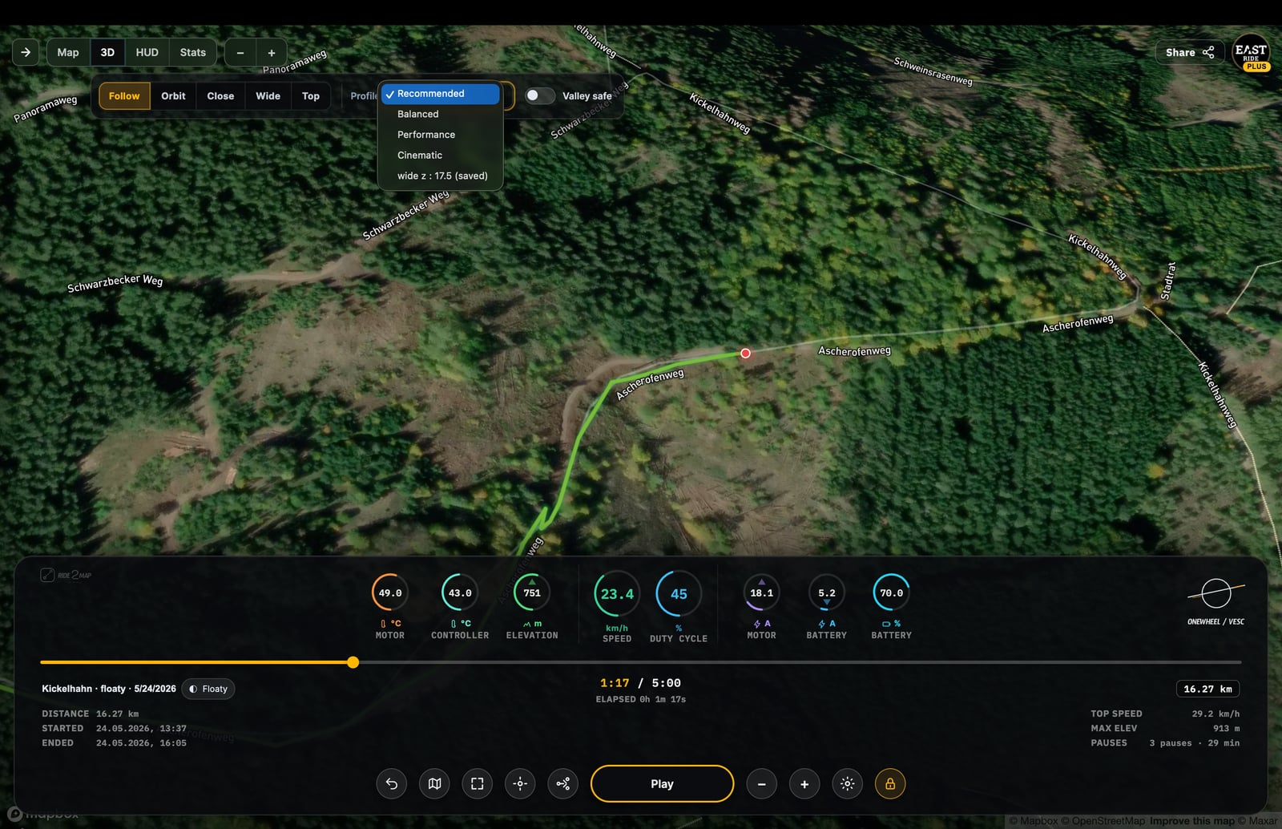Screen dimensions: 1282x829
Task: Toggle the Valley safe switch
Action: pos(539,95)
